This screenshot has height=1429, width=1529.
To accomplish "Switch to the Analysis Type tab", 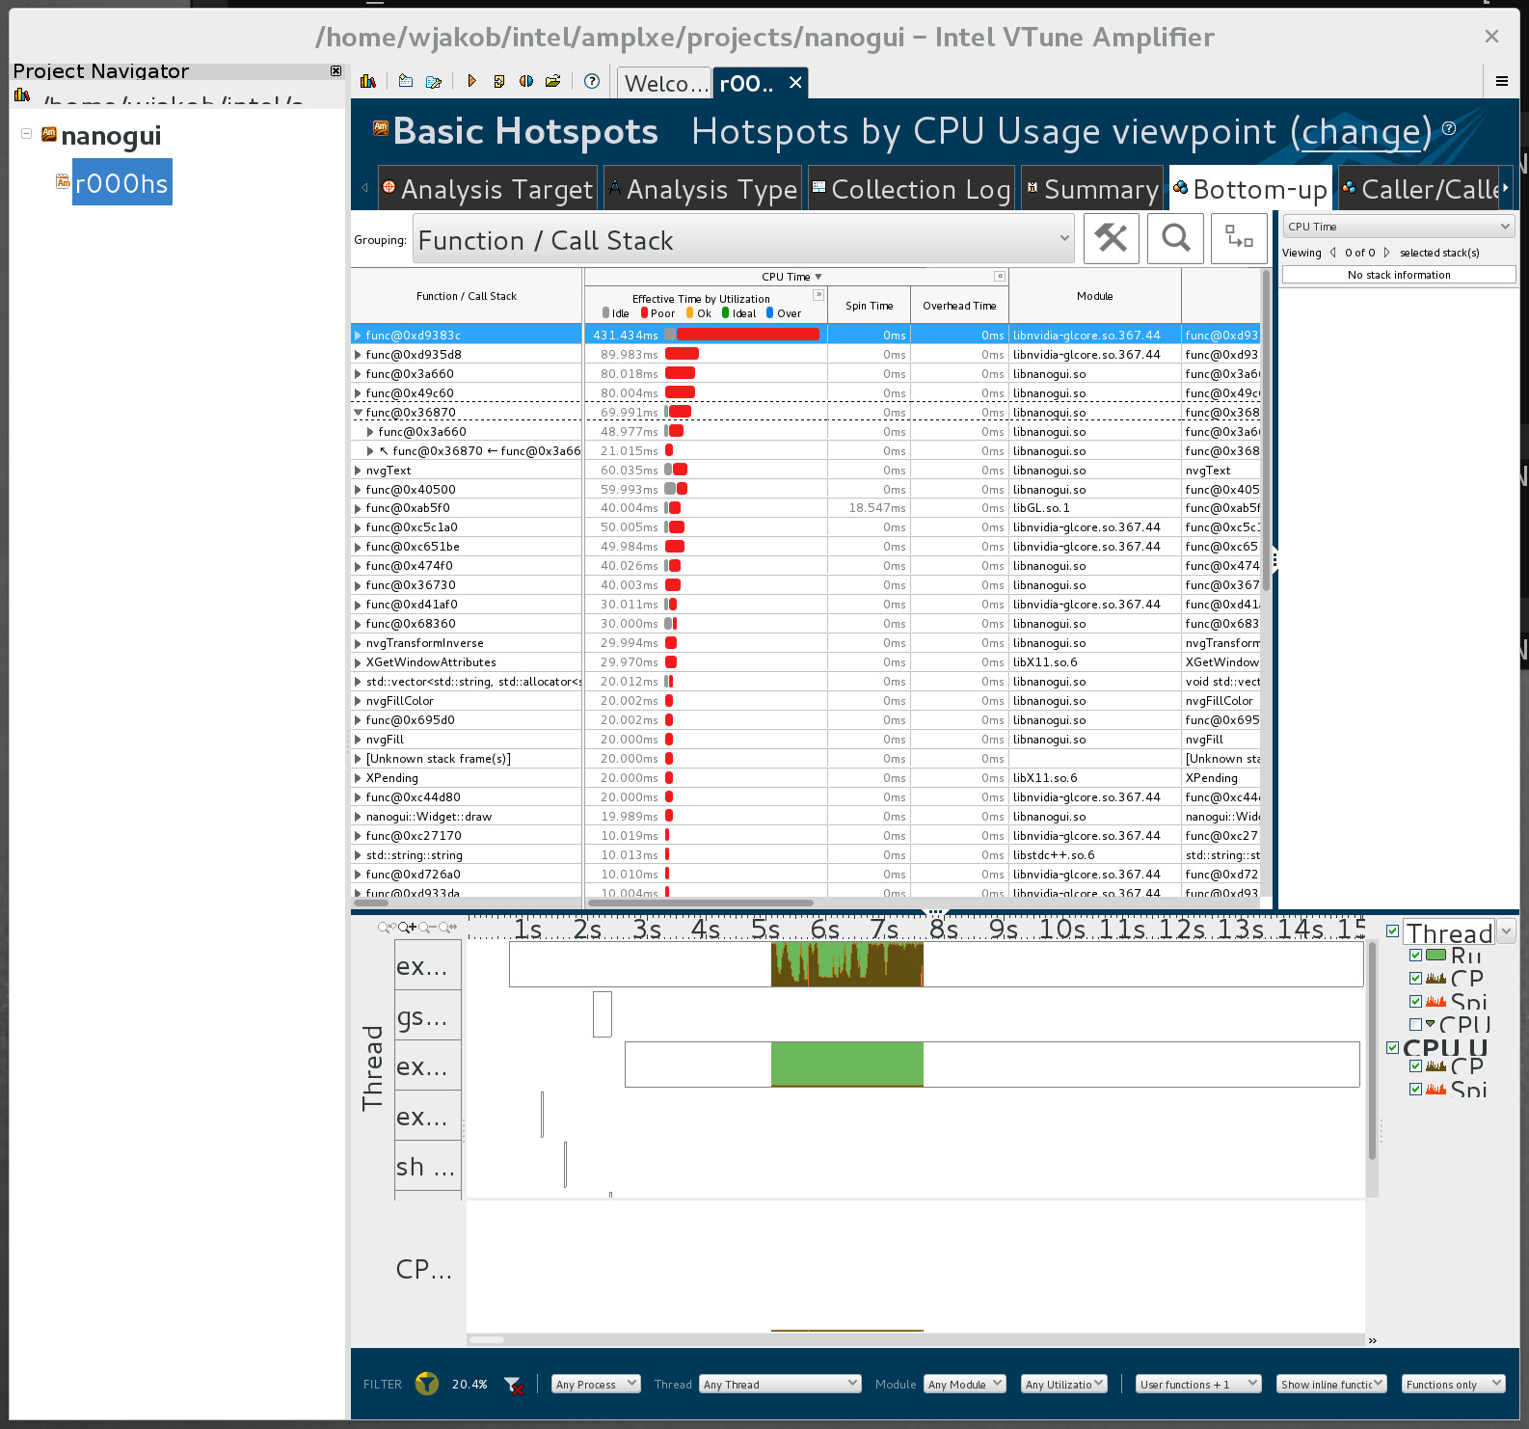I will (x=703, y=189).
